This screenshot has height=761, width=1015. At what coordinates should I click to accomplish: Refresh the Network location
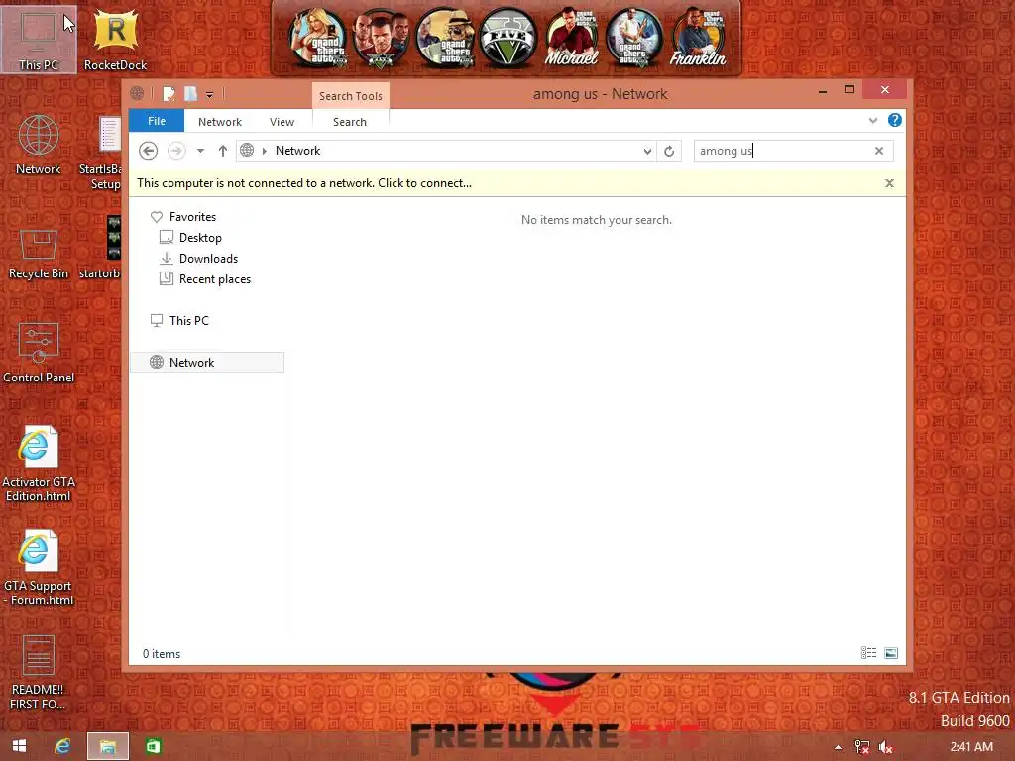click(x=669, y=151)
